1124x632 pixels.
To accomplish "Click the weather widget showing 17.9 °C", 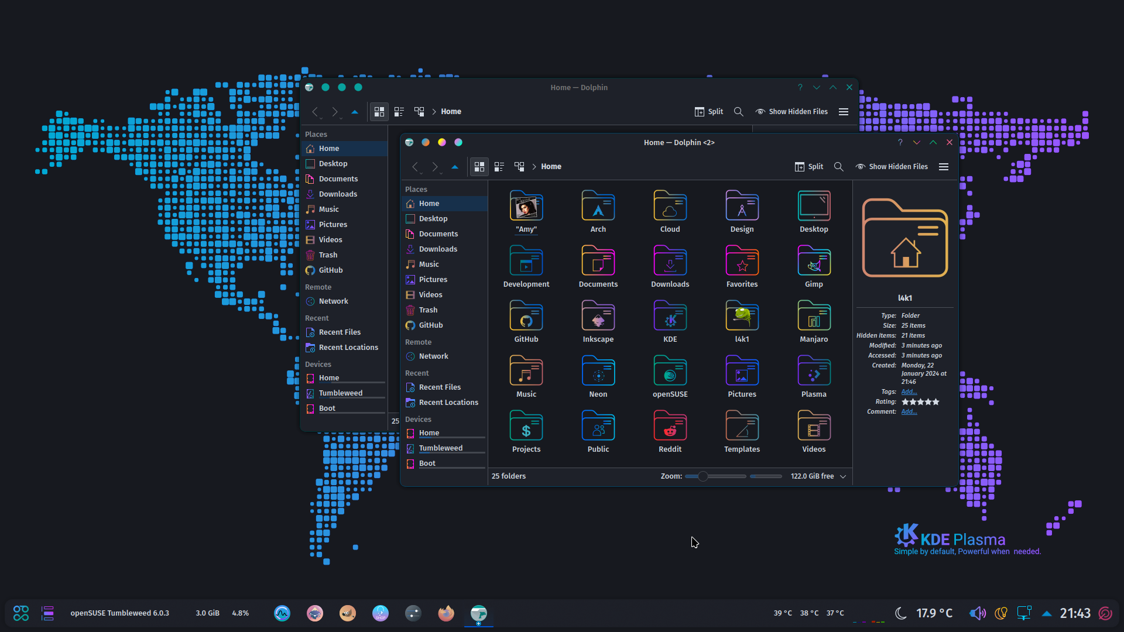I will point(924,613).
